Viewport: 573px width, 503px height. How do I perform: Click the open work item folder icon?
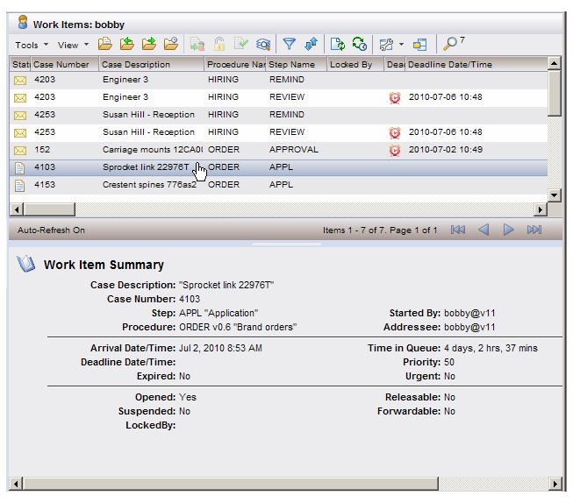pyautogui.click(x=104, y=44)
